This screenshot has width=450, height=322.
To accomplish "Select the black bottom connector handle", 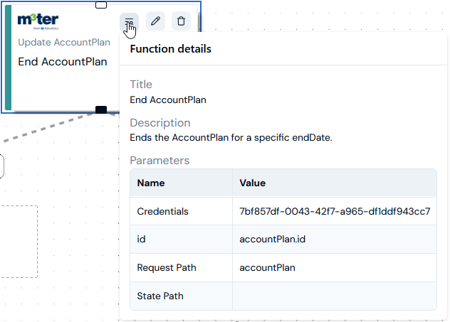I will (x=101, y=109).
